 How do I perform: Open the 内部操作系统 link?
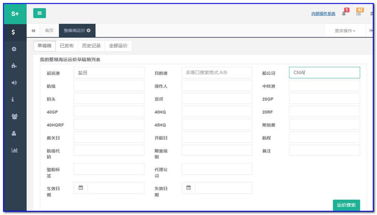tap(323, 14)
